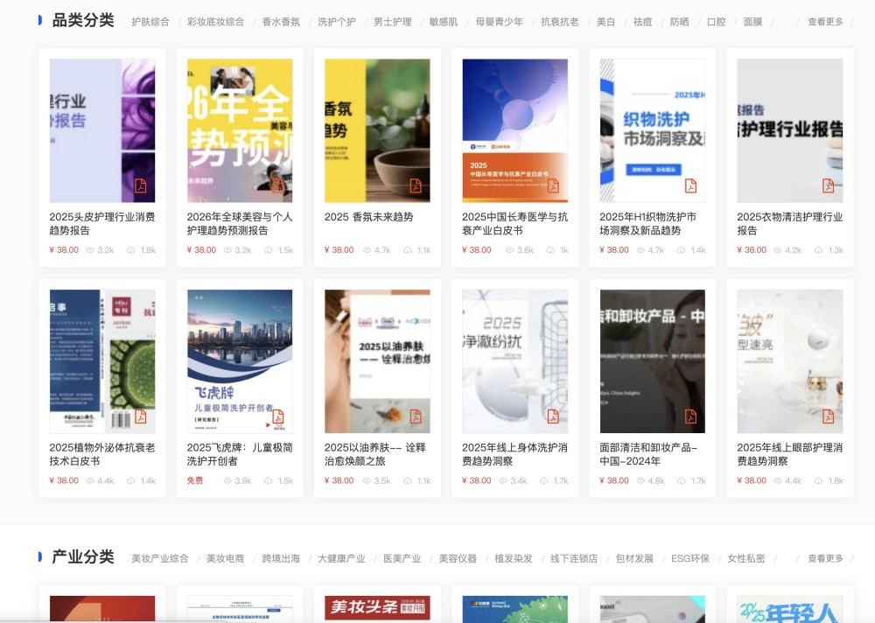875x623 pixels.
Task: Open the PDF icon on 2025中国长寿医学与抗衰产业白皮书
Action: 553,185
